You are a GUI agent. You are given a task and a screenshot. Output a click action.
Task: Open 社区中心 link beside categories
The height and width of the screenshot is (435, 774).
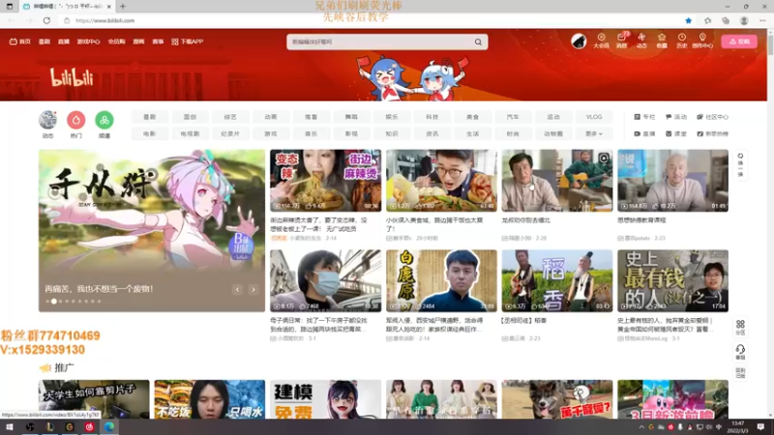[712, 117]
